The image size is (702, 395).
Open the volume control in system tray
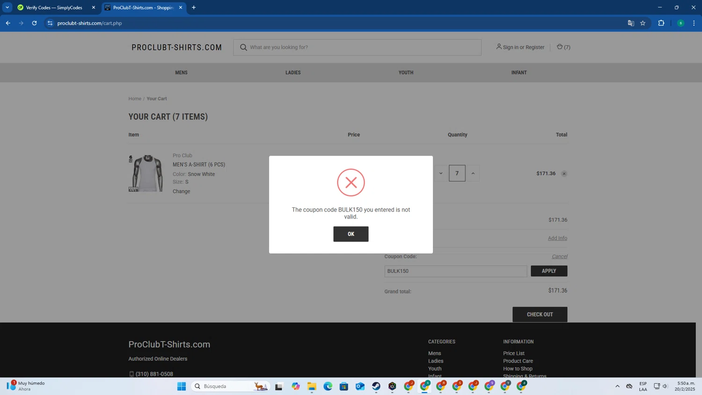pyautogui.click(x=665, y=386)
